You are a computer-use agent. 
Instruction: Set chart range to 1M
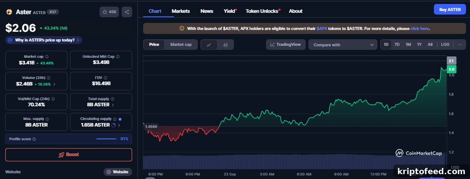(x=408, y=45)
